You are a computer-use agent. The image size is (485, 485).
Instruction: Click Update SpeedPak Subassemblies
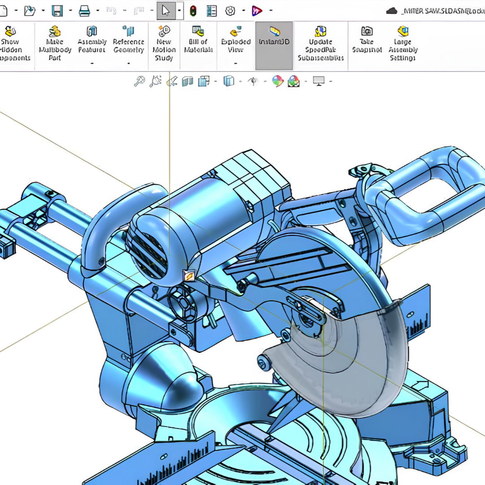point(321,43)
